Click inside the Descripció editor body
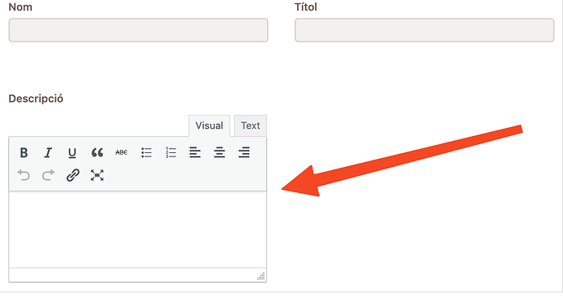Viewport: 563px width, 303px height. (138, 230)
